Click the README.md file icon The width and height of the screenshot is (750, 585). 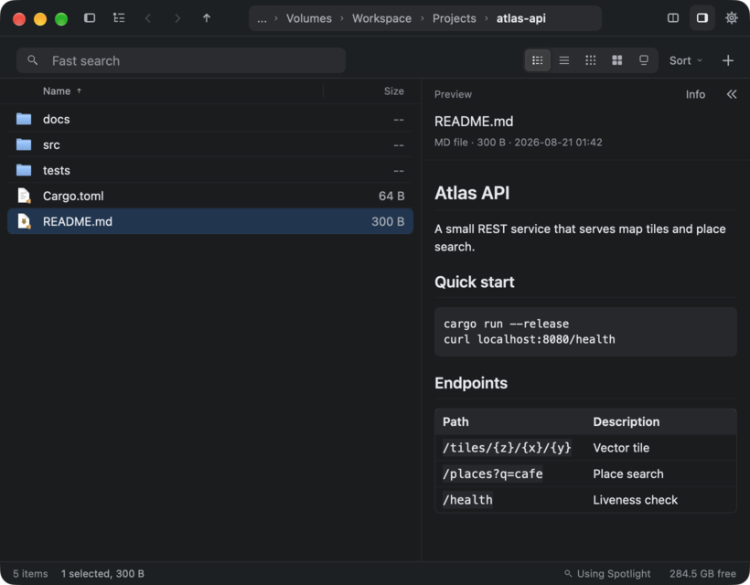tap(24, 221)
